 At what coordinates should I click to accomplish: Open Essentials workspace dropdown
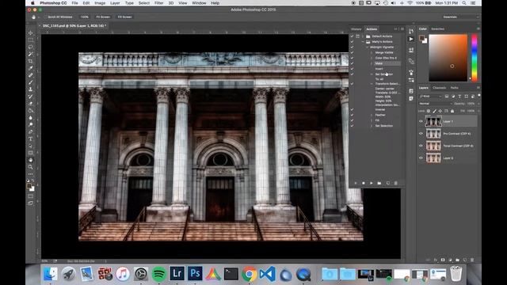point(460,17)
